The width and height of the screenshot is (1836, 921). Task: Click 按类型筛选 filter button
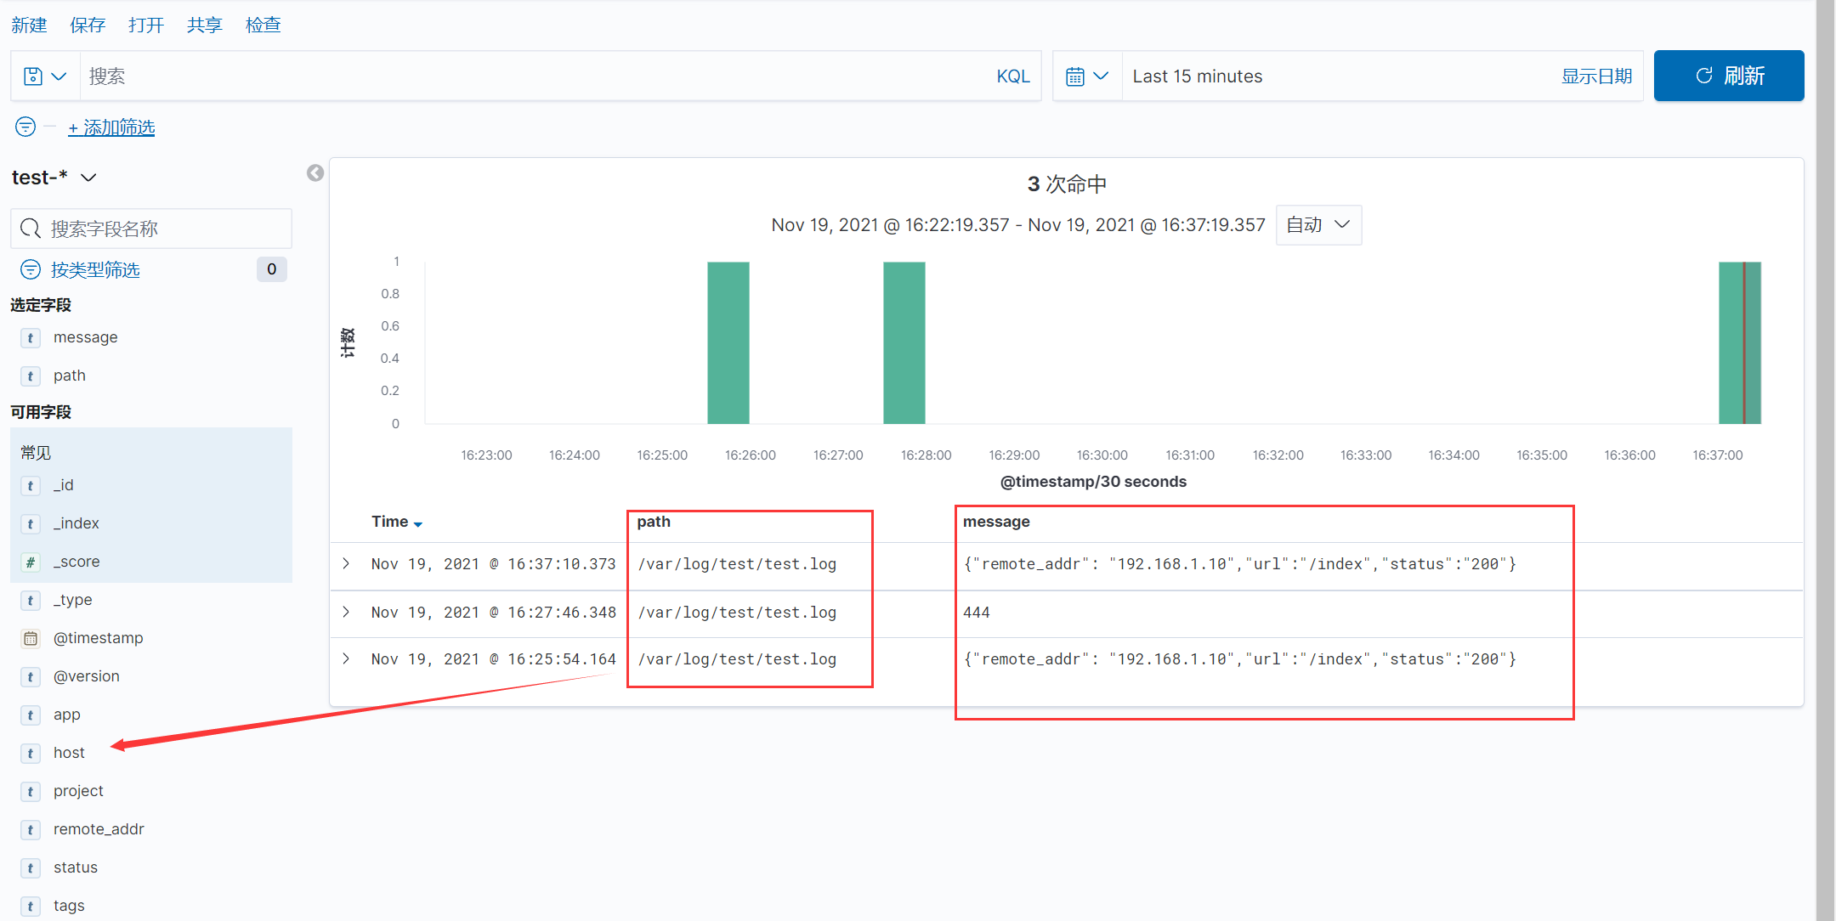pyautogui.click(x=95, y=269)
